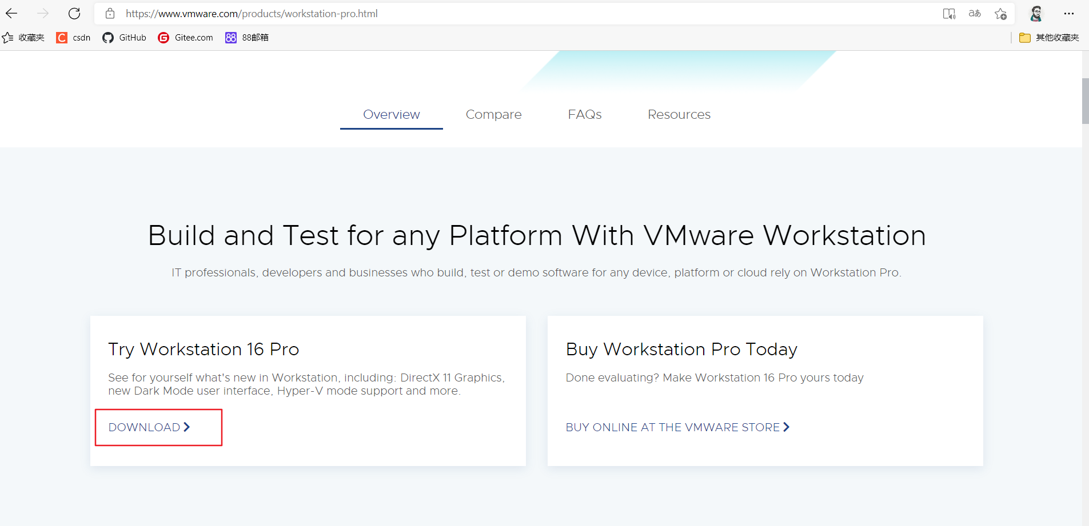
Task: Open the 收藏夹 favorites menu
Action: (x=23, y=38)
